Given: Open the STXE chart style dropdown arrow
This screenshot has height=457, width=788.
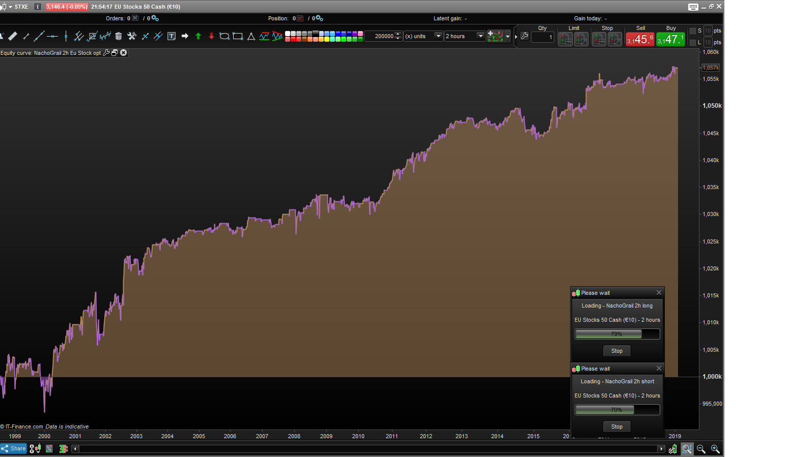Looking at the screenshot, I should [x=10, y=7].
